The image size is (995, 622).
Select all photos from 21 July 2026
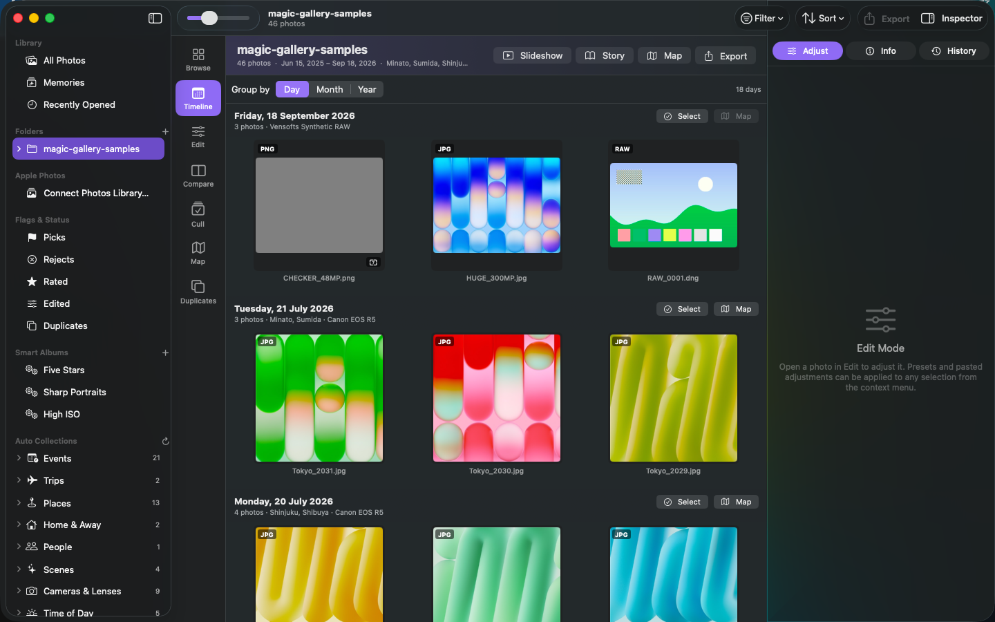[x=682, y=309]
